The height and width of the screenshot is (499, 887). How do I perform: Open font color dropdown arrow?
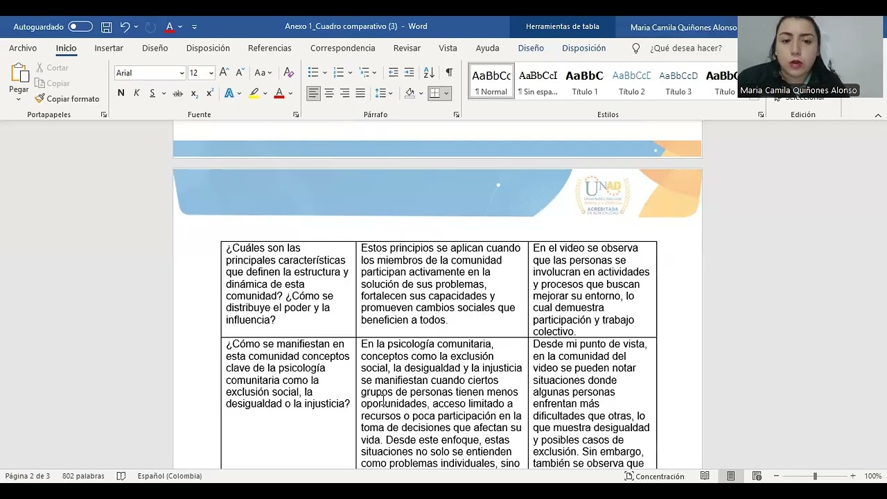(x=290, y=93)
